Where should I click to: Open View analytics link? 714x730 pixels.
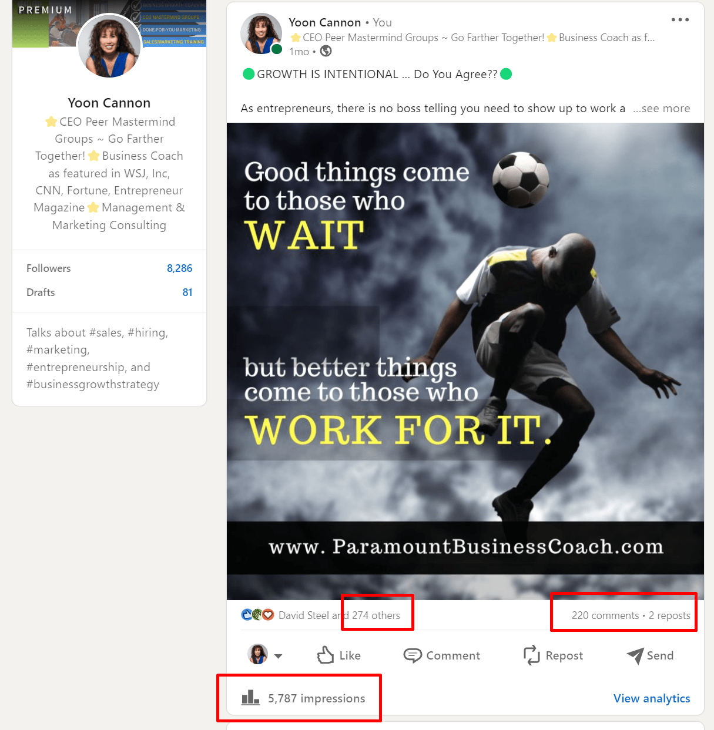coord(652,698)
